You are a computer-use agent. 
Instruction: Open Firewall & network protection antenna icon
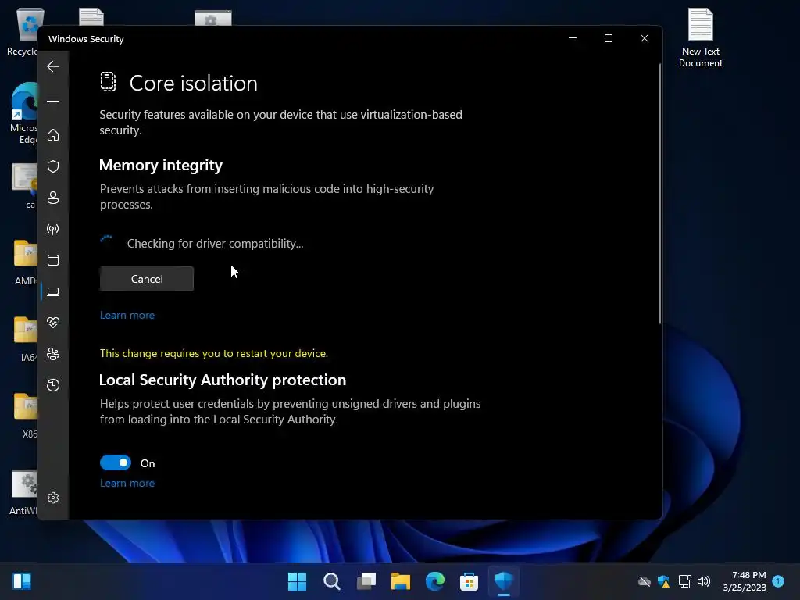click(53, 229)
